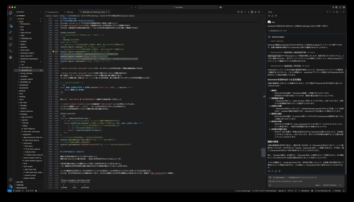The width and height of the screenshot is (354, 202).
Task: Switch to the Settings editor tab
Action: (70, 12)
